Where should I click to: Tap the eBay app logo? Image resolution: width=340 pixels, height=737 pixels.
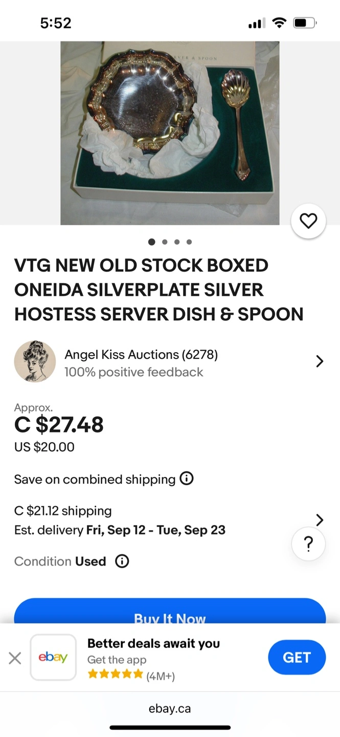[x=53, y=658]
